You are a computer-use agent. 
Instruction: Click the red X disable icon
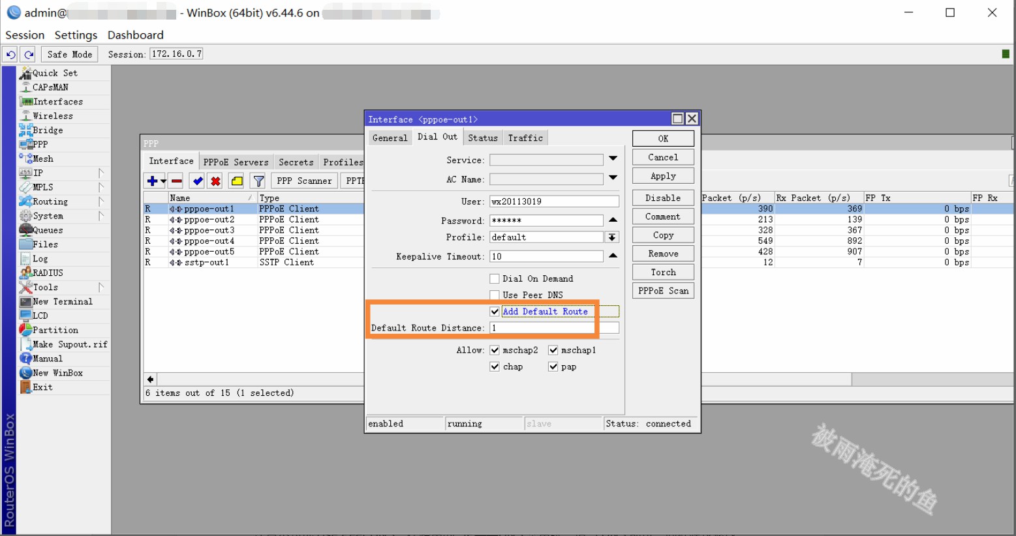[215, 181]
